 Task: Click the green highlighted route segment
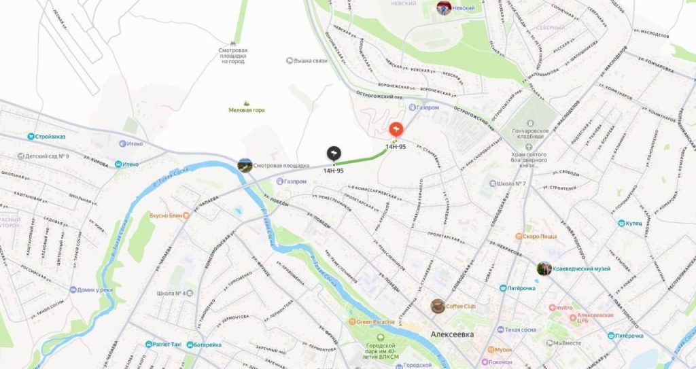[x=362, y=159]
